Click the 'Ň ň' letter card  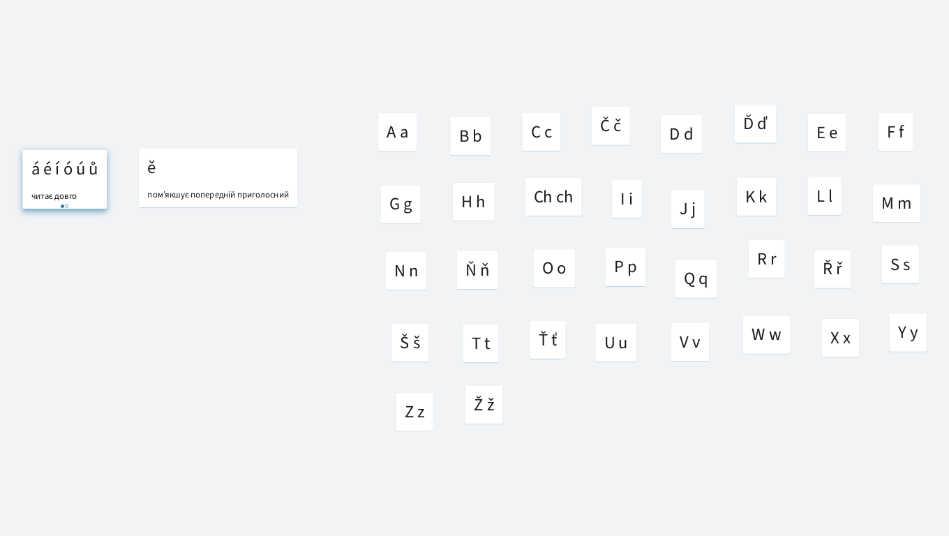pyautogui.click(x=477, y=270)
